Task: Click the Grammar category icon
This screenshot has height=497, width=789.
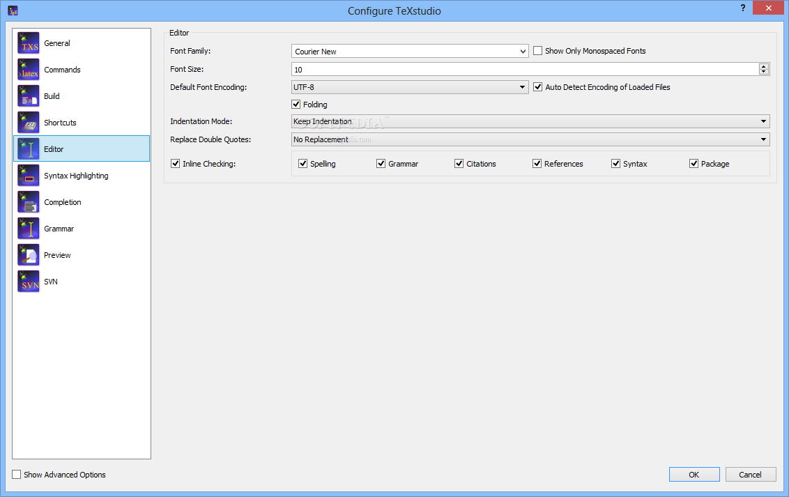Action: [x=29, y=229]
